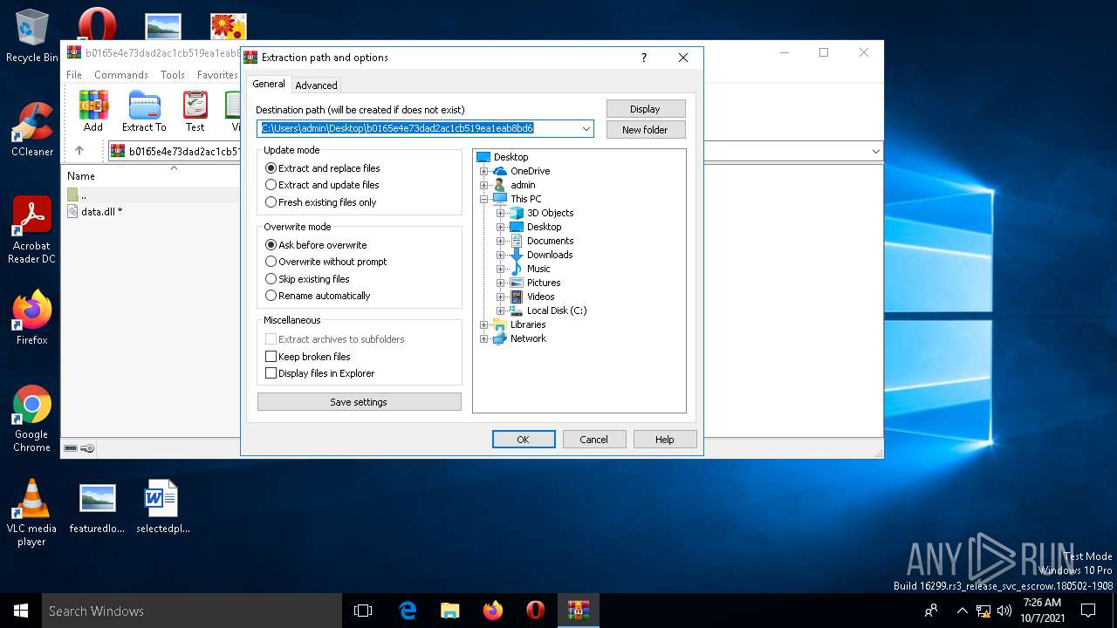The height and width of the screenshot is (628, 1117).
Task: Collapse the This PC tree node
Action: [x=483, y=199]
